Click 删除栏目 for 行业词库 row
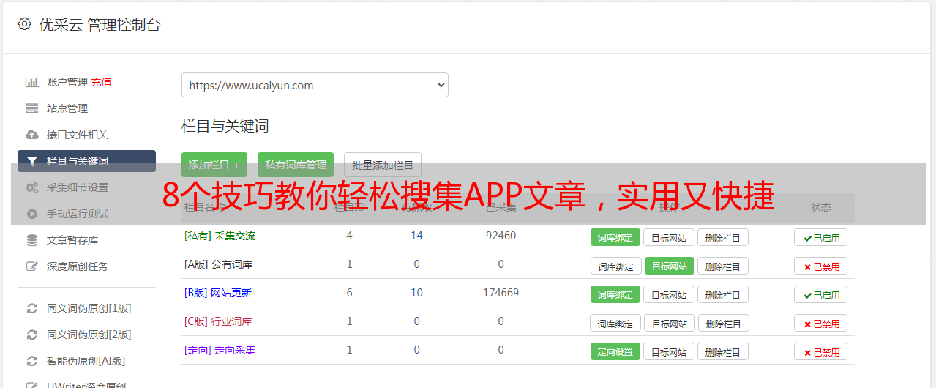Viewport: 936px width, 388px height. (x=723, y=323)
